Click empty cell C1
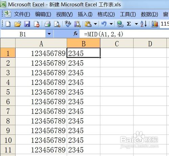The width and height of the screenshot is (169, 156). click(117, 53)
